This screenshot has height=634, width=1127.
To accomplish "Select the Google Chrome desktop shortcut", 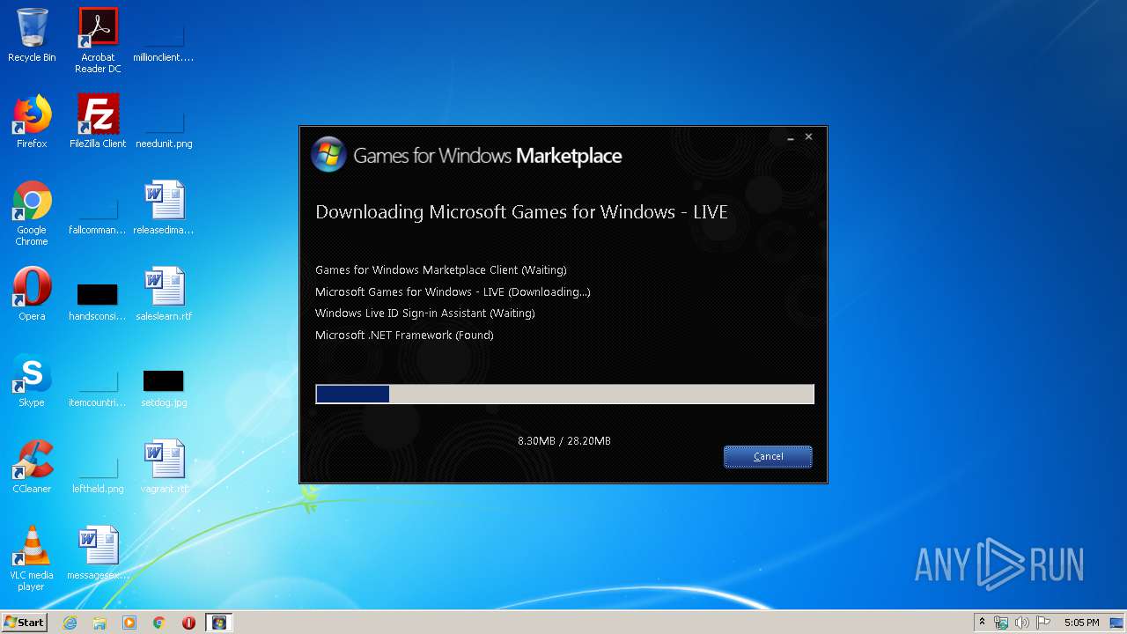I will point(32,213).
